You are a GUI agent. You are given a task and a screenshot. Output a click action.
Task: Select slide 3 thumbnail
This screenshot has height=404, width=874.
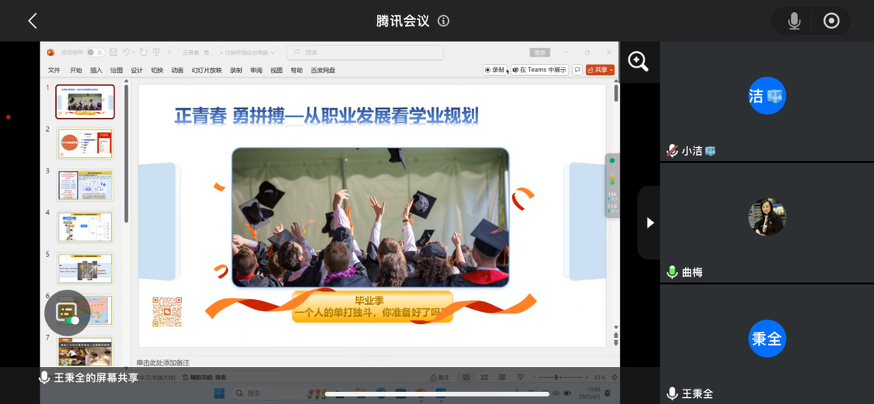pos(84,185)
